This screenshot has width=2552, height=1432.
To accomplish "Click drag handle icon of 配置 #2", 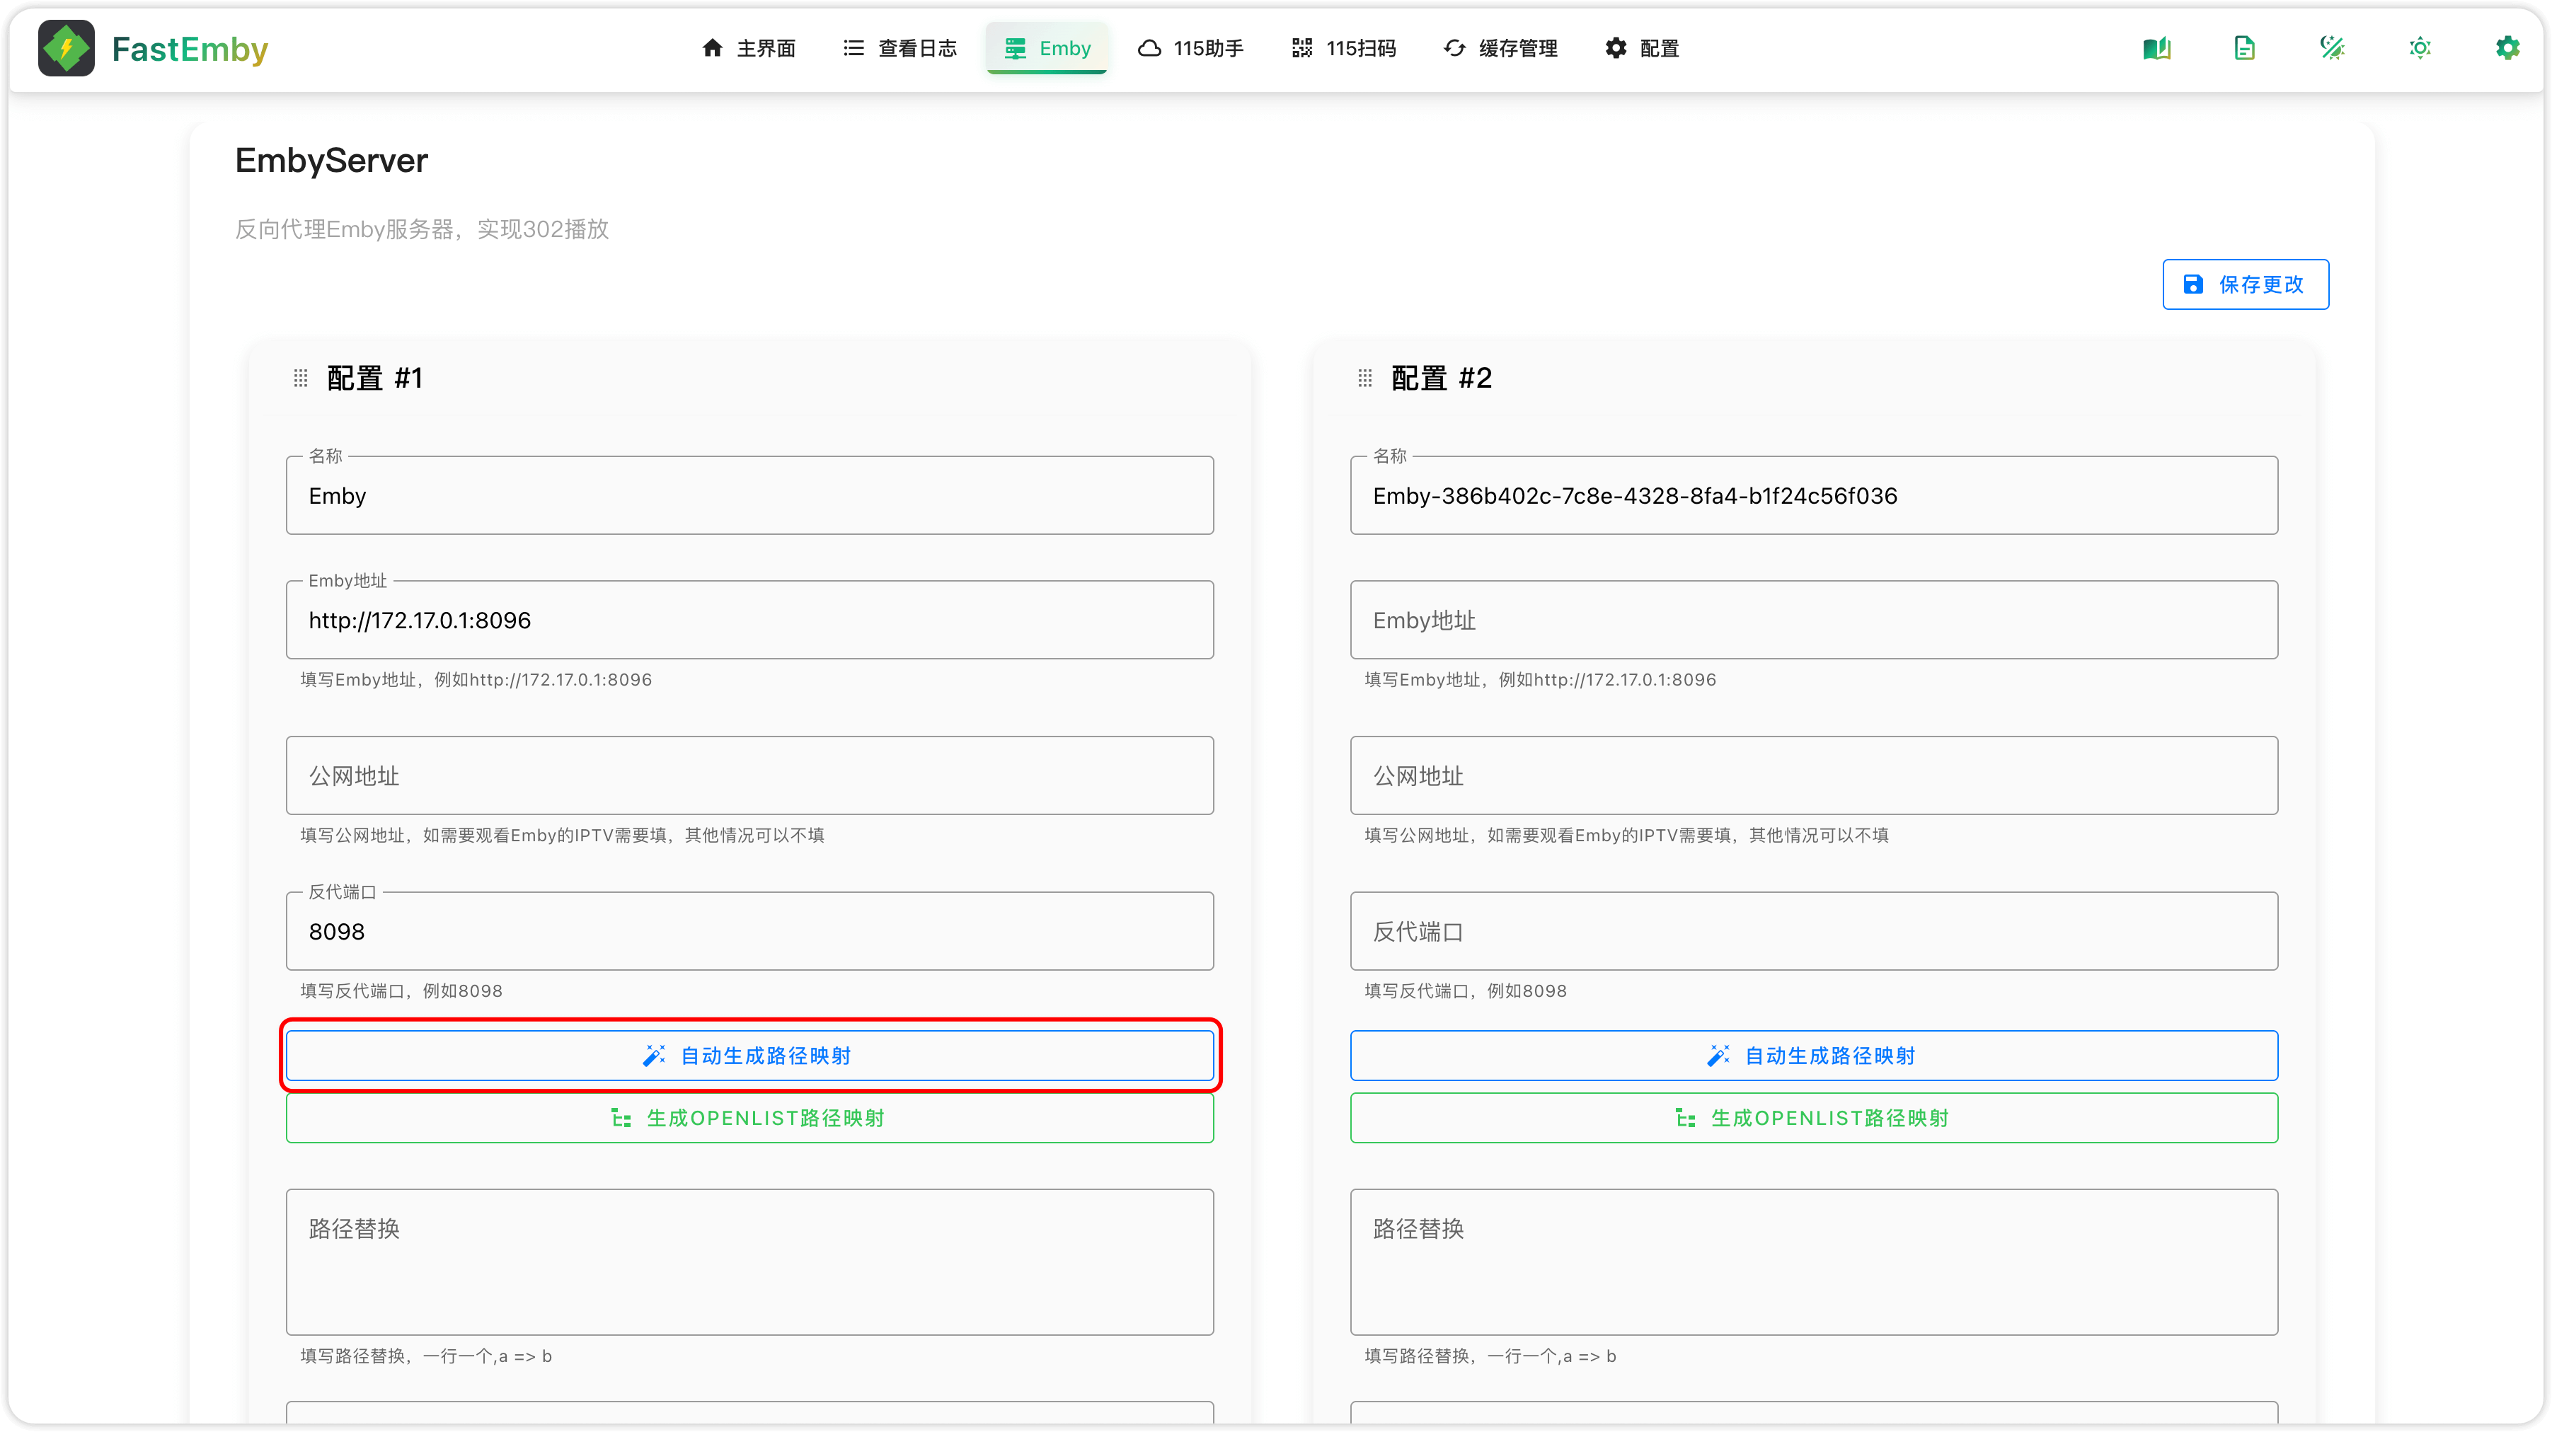I will coord(1364,379).
